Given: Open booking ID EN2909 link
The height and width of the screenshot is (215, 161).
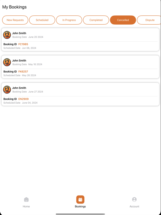Looking at the screenshot, I should pos(23,99).
